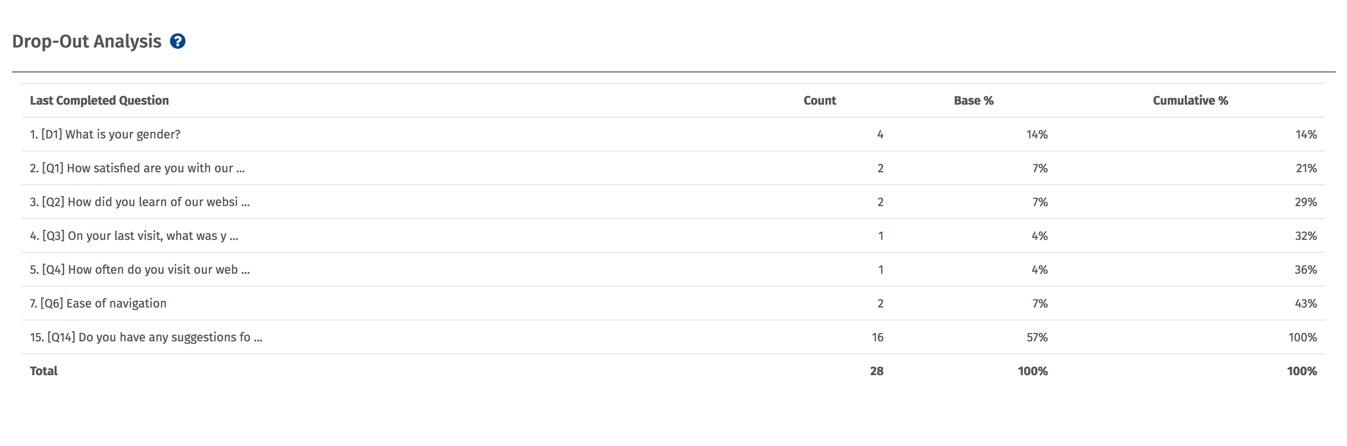Click the Drop-Out Analysis heading
The width and height of the screenshot is (1347, 446).
click(87, 41)
